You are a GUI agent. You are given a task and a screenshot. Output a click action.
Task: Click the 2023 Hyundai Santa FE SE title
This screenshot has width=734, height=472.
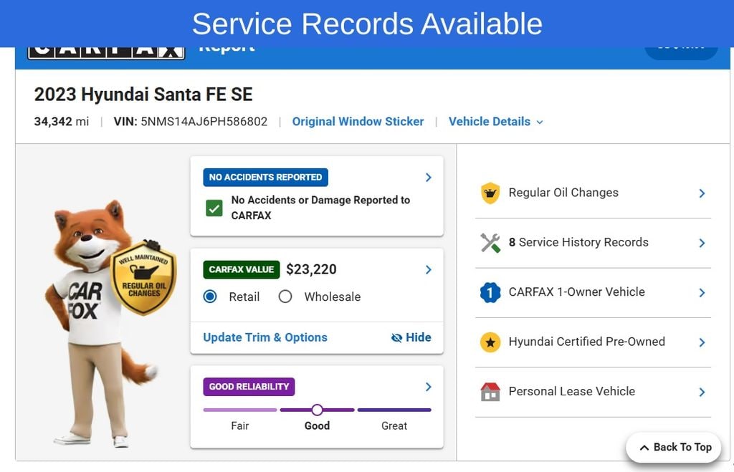point(143,95)
